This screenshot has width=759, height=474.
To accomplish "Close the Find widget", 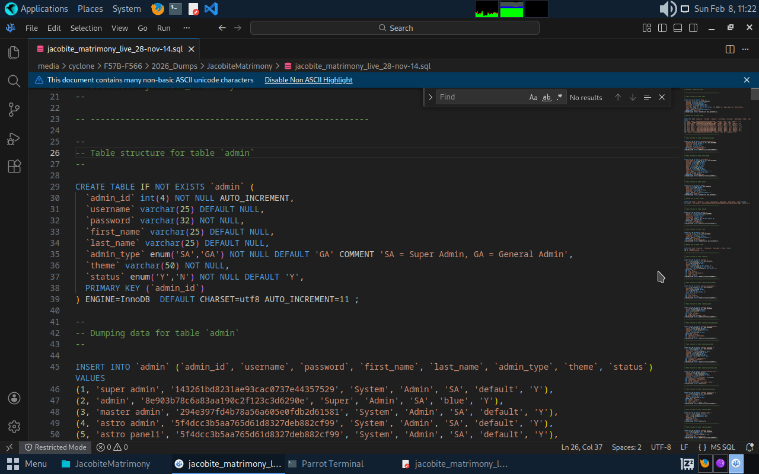I will tap(662, 97).
